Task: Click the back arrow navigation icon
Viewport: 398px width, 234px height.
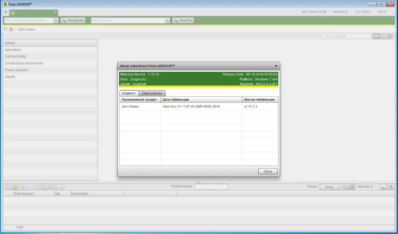Action: [6, 29]
